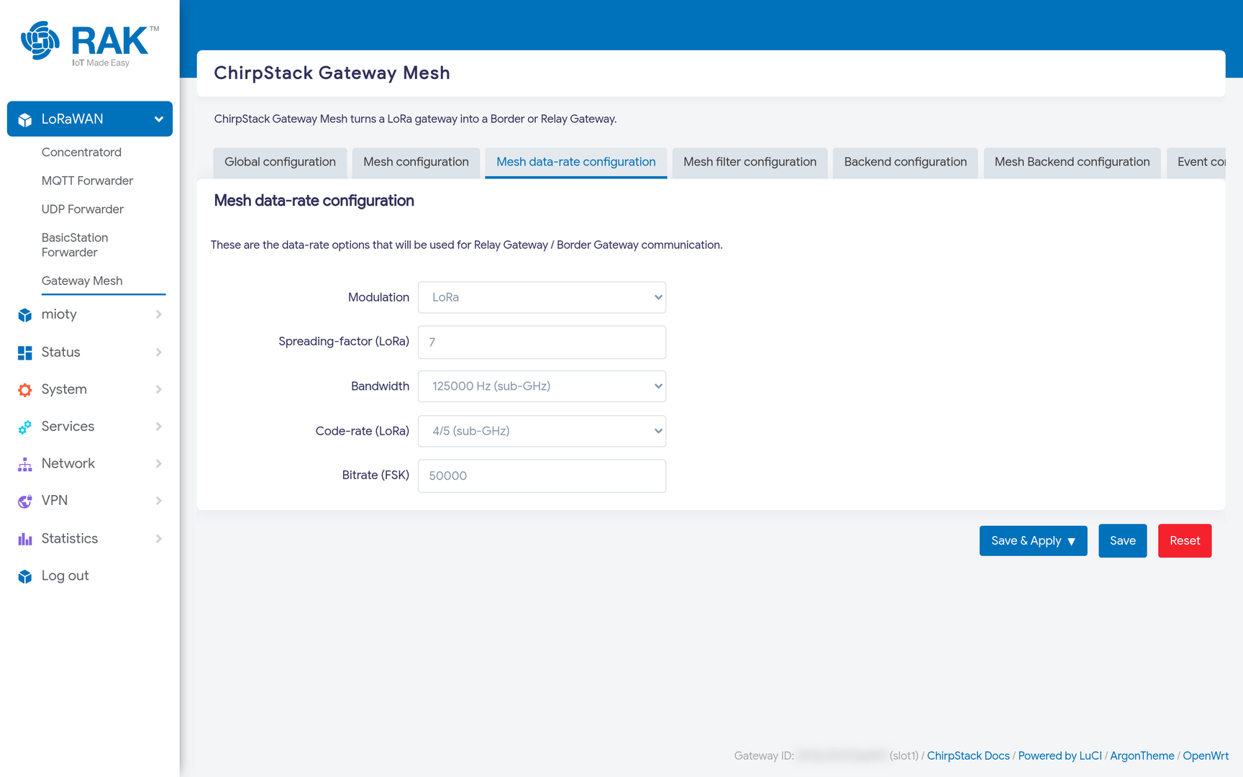Expand the Status menu chevron
The height and width of the screenshot is (777, 1243).
pos(158,352)
